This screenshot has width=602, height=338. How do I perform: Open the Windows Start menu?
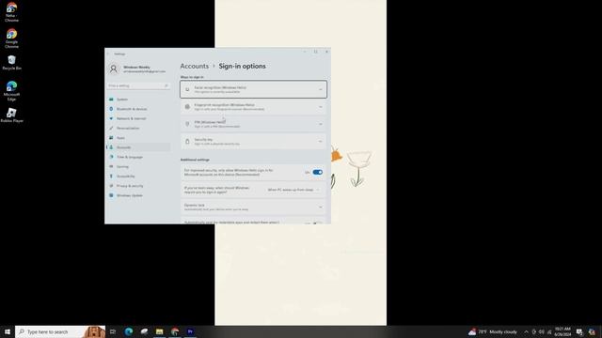pos(8,331)
